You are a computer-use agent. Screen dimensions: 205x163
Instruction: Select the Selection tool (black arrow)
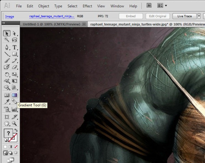[x=7, y=33]
